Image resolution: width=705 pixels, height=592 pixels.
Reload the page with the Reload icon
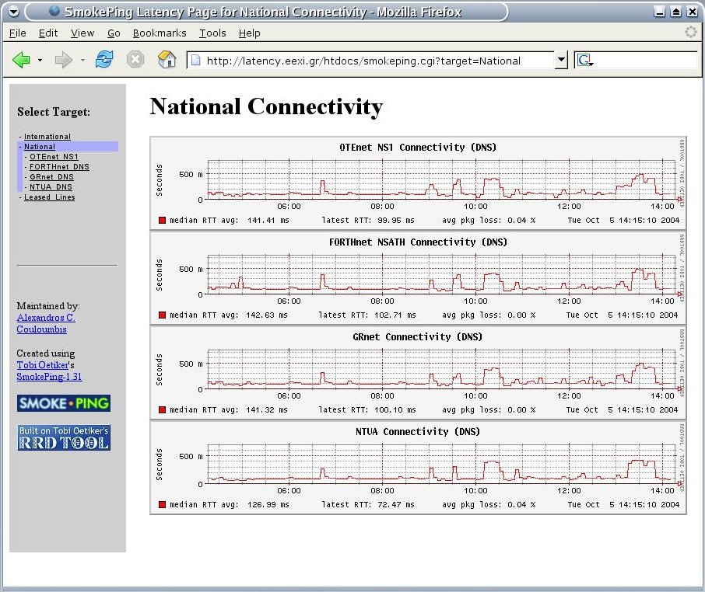[104, 59]
